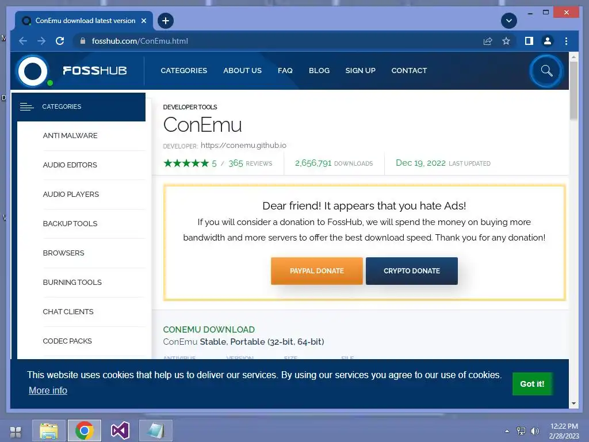Open the tab search dropdown arrow
This screenshot has height=442, width=589.
pyautogui.click(x=509, y=21)
